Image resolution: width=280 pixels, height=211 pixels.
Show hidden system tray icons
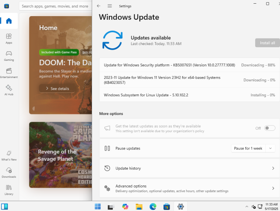click(x=247, y=207)
